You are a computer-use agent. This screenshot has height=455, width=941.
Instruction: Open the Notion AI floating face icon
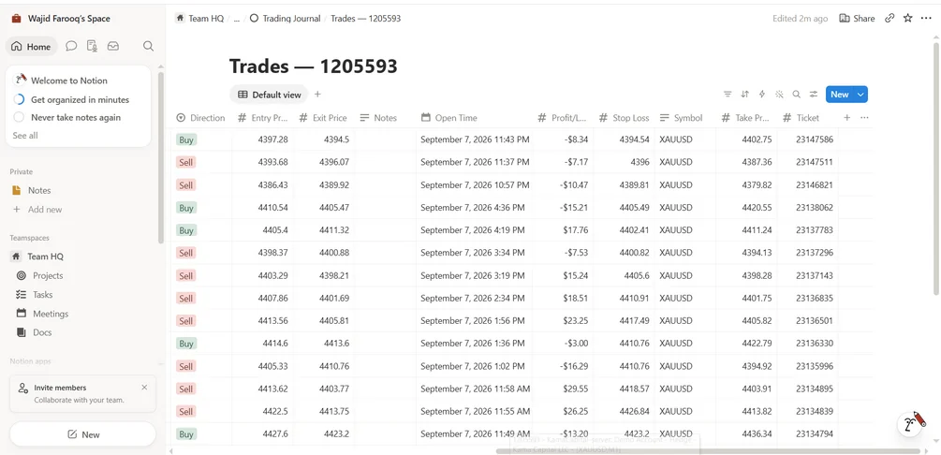click(x=912, y=422)
